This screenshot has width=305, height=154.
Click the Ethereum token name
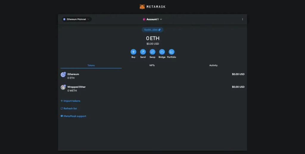(73, 74)
